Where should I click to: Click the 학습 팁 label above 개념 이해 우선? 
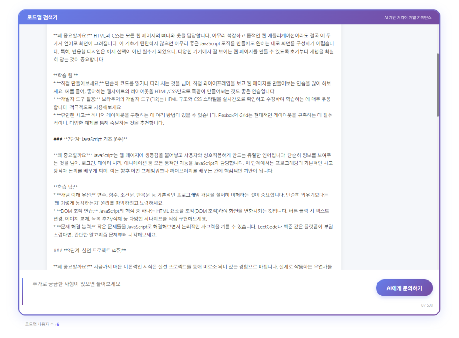coord(65,187)
